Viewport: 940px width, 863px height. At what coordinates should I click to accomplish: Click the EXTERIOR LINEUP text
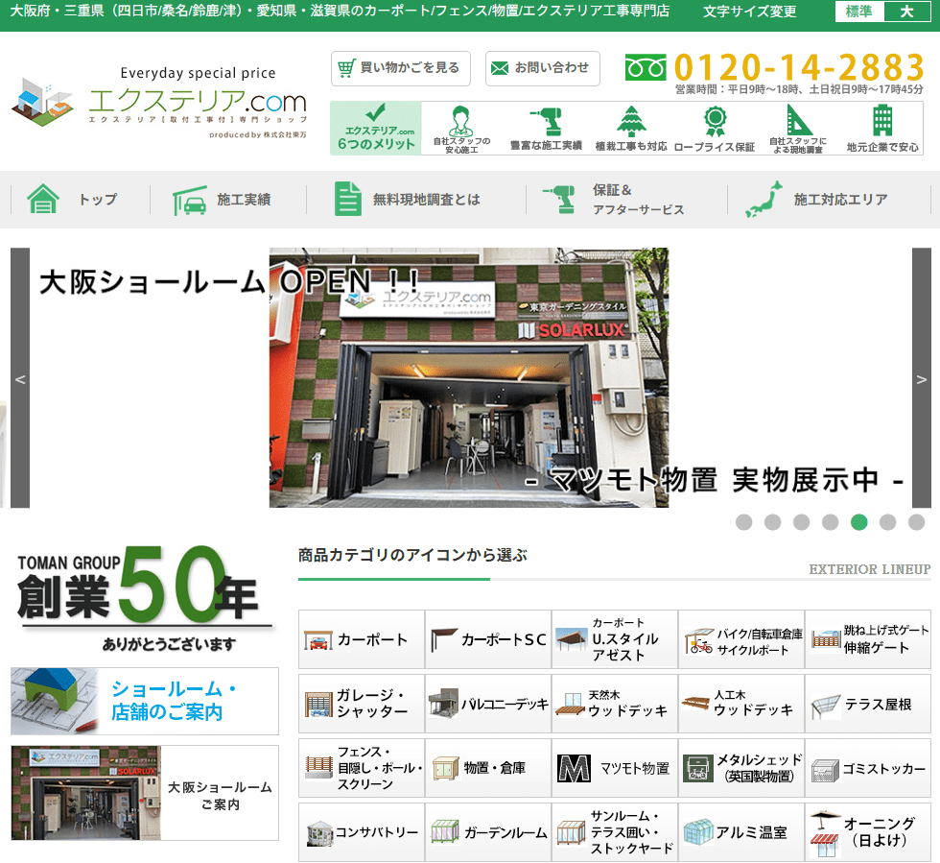click(869, 569)
